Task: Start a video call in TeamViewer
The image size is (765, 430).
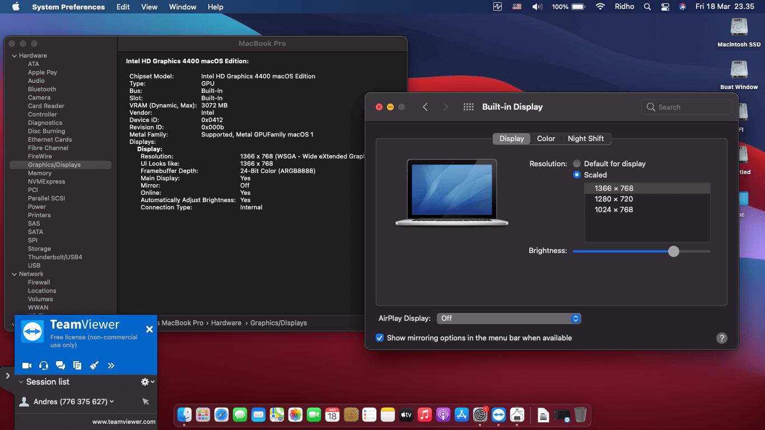Action: [26, 365]
